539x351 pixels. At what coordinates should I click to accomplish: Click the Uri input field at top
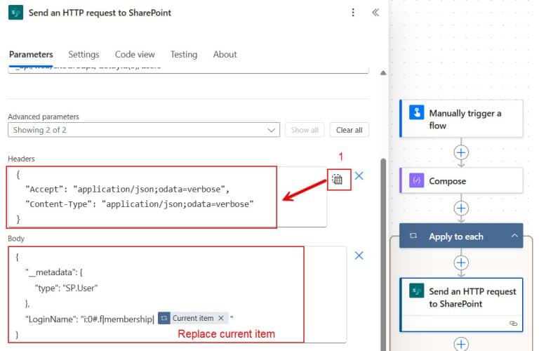coord(188,69)
